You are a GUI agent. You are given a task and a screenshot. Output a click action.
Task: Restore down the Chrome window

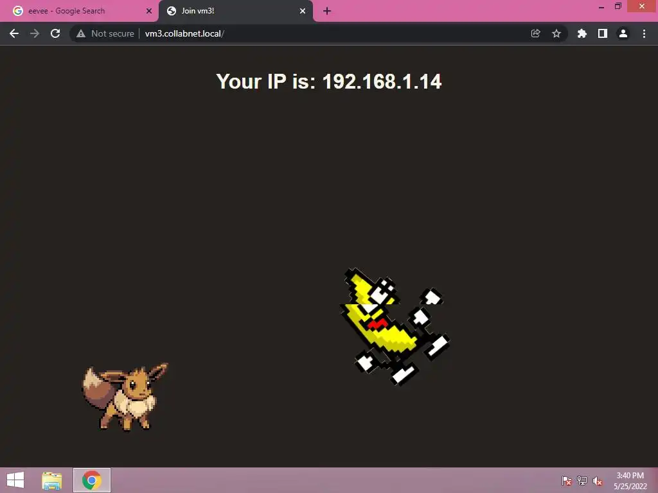tap(618, 6)
